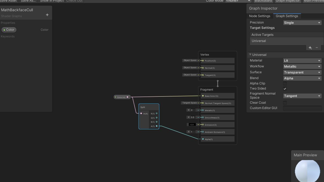Click the R(1) output port on Split node

pos(157,114)
